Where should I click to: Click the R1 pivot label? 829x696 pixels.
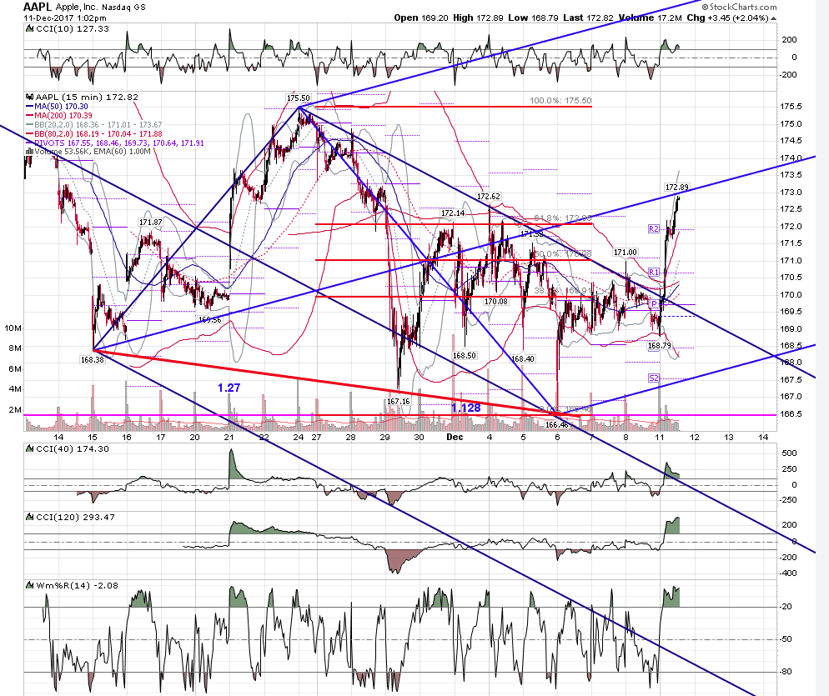(654, 273)
